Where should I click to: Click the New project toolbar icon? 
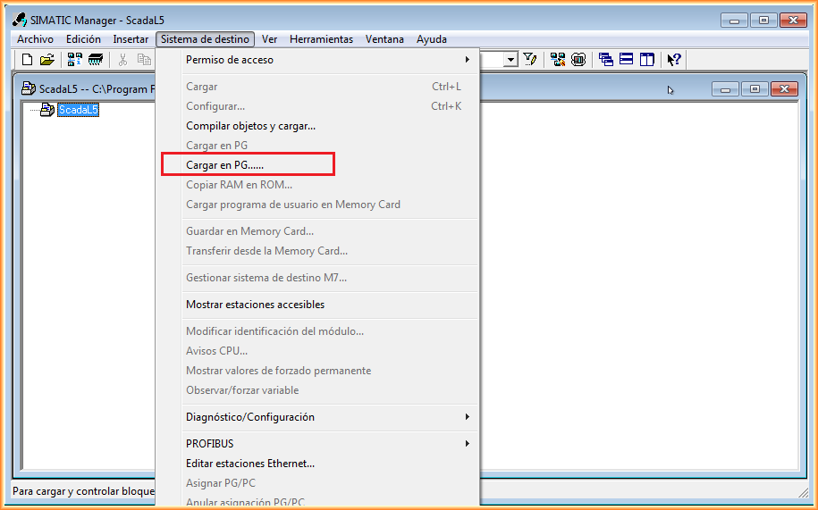click(27, 60)
